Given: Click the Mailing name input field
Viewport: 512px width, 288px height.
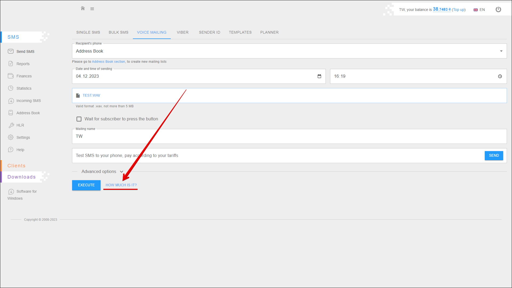Looking at the screenshot, I should pyautogui.click(x=289, y=136).
